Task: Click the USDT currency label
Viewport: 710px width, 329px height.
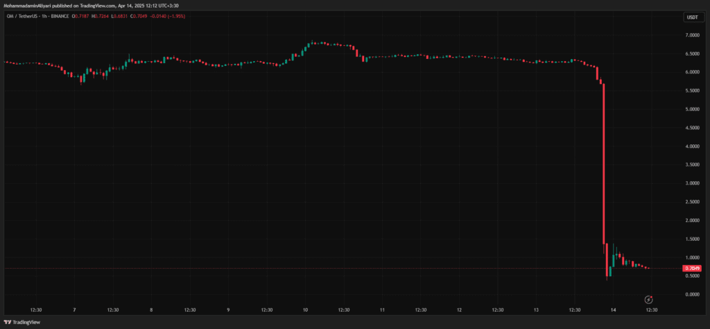Action: [x=692, y=17]
